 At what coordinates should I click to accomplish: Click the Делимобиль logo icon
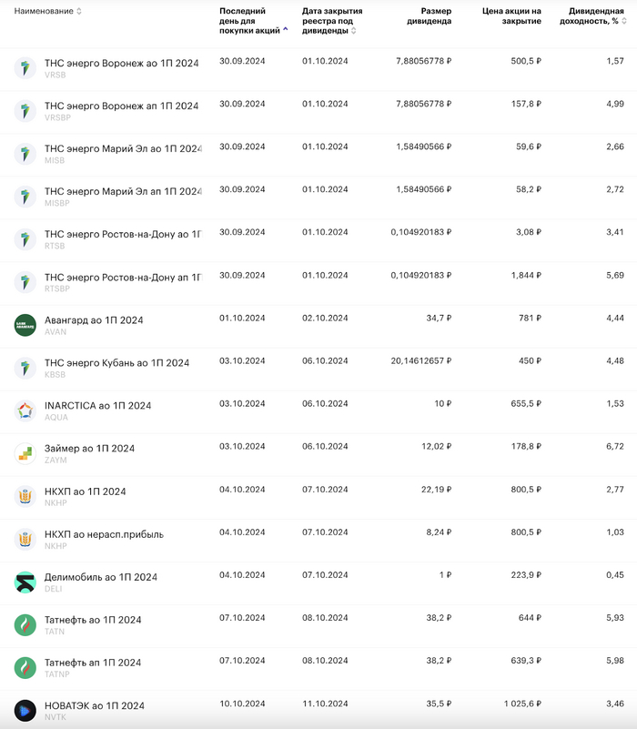25,582
